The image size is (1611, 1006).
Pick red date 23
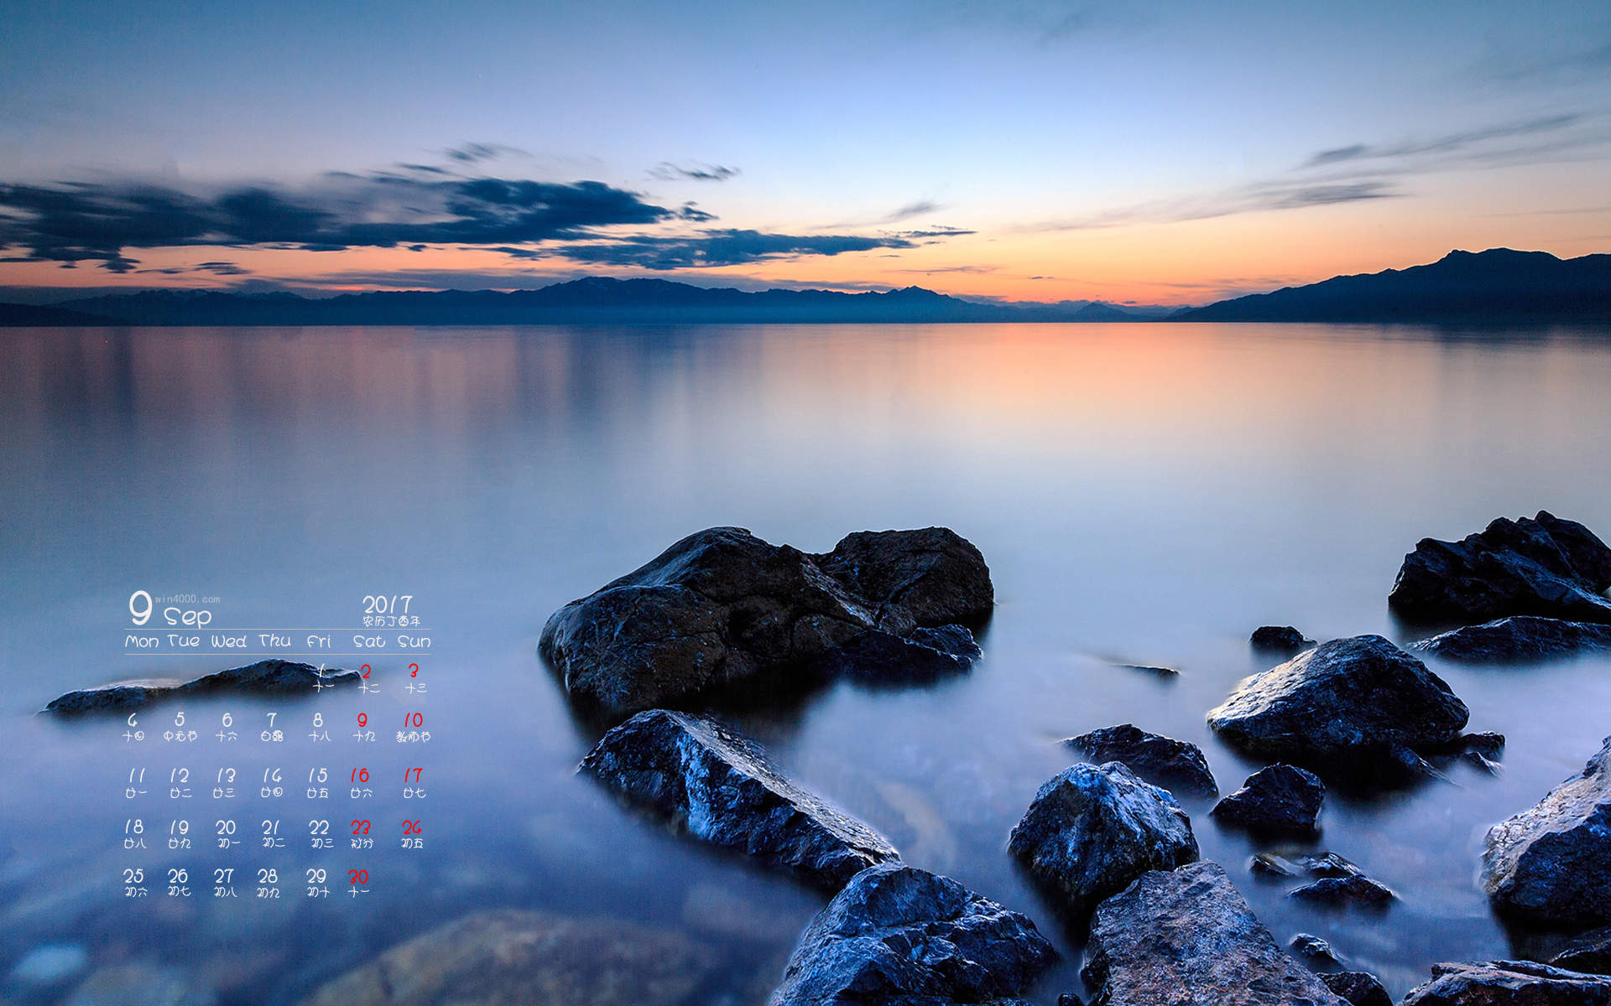[361, 827]
